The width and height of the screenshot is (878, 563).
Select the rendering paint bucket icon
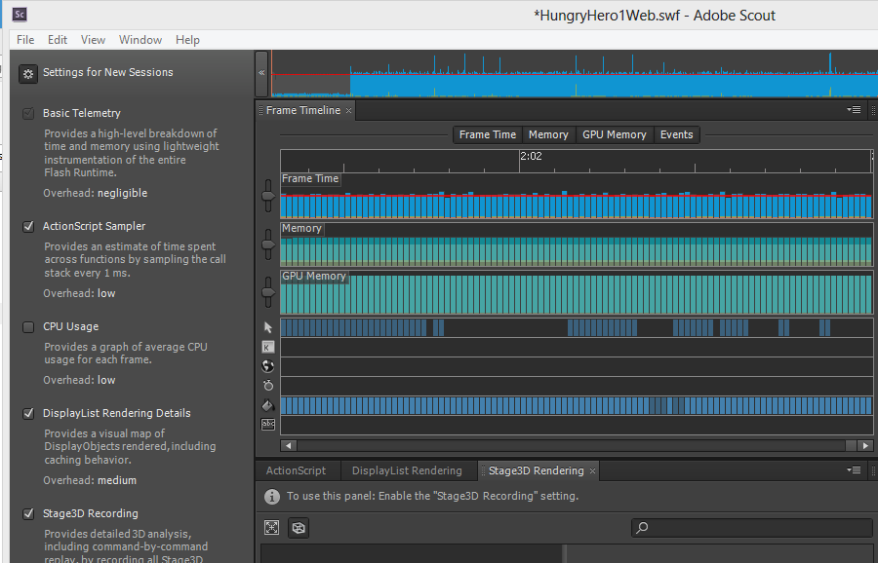(268, 405)
